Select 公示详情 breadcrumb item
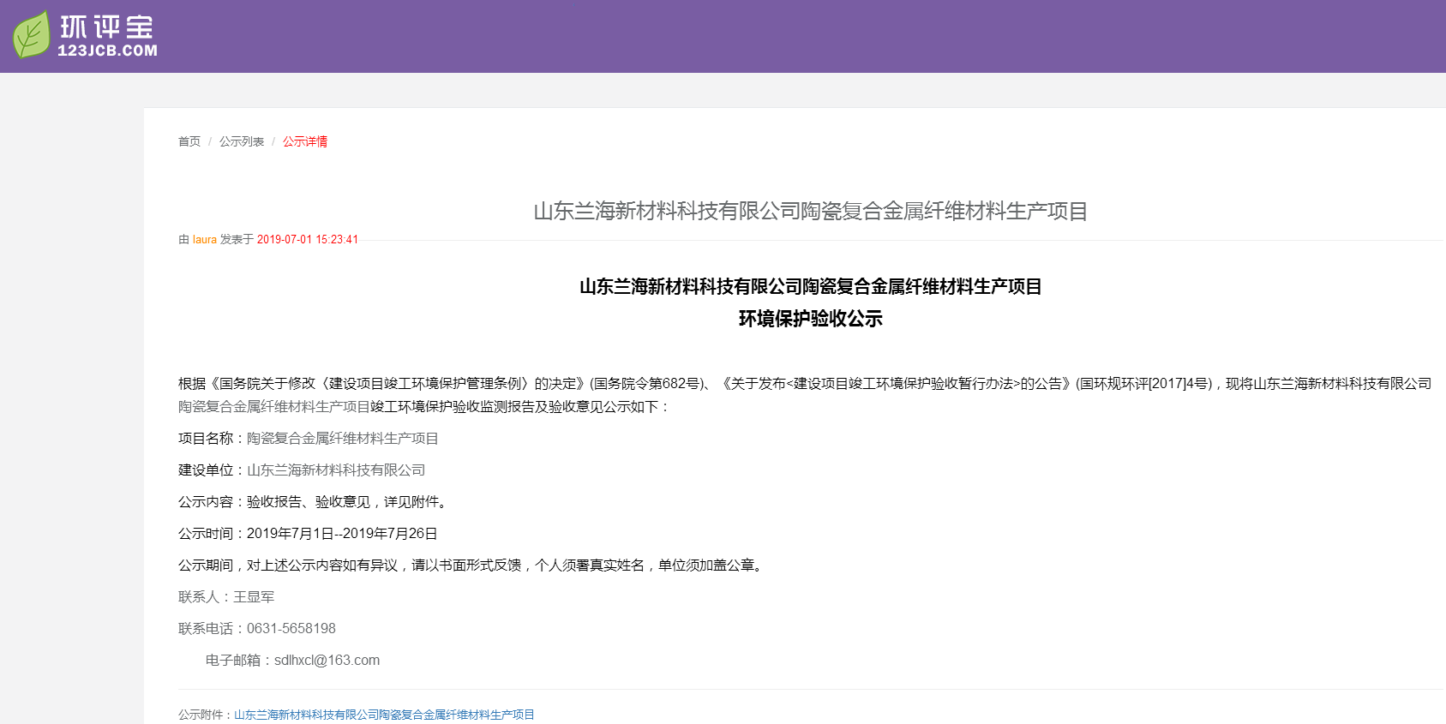This screenshot has height=724, width=1446. pyautogui.click(x=305, y=141)
